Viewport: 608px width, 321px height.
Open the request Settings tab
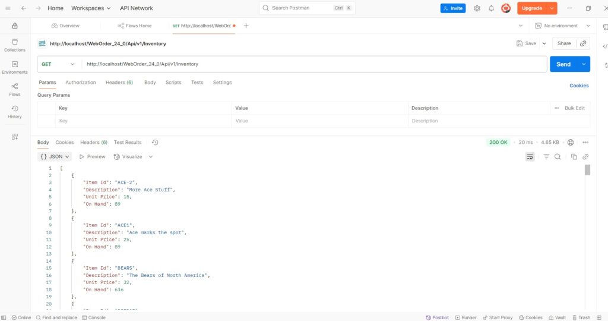[x=222, y=82]
